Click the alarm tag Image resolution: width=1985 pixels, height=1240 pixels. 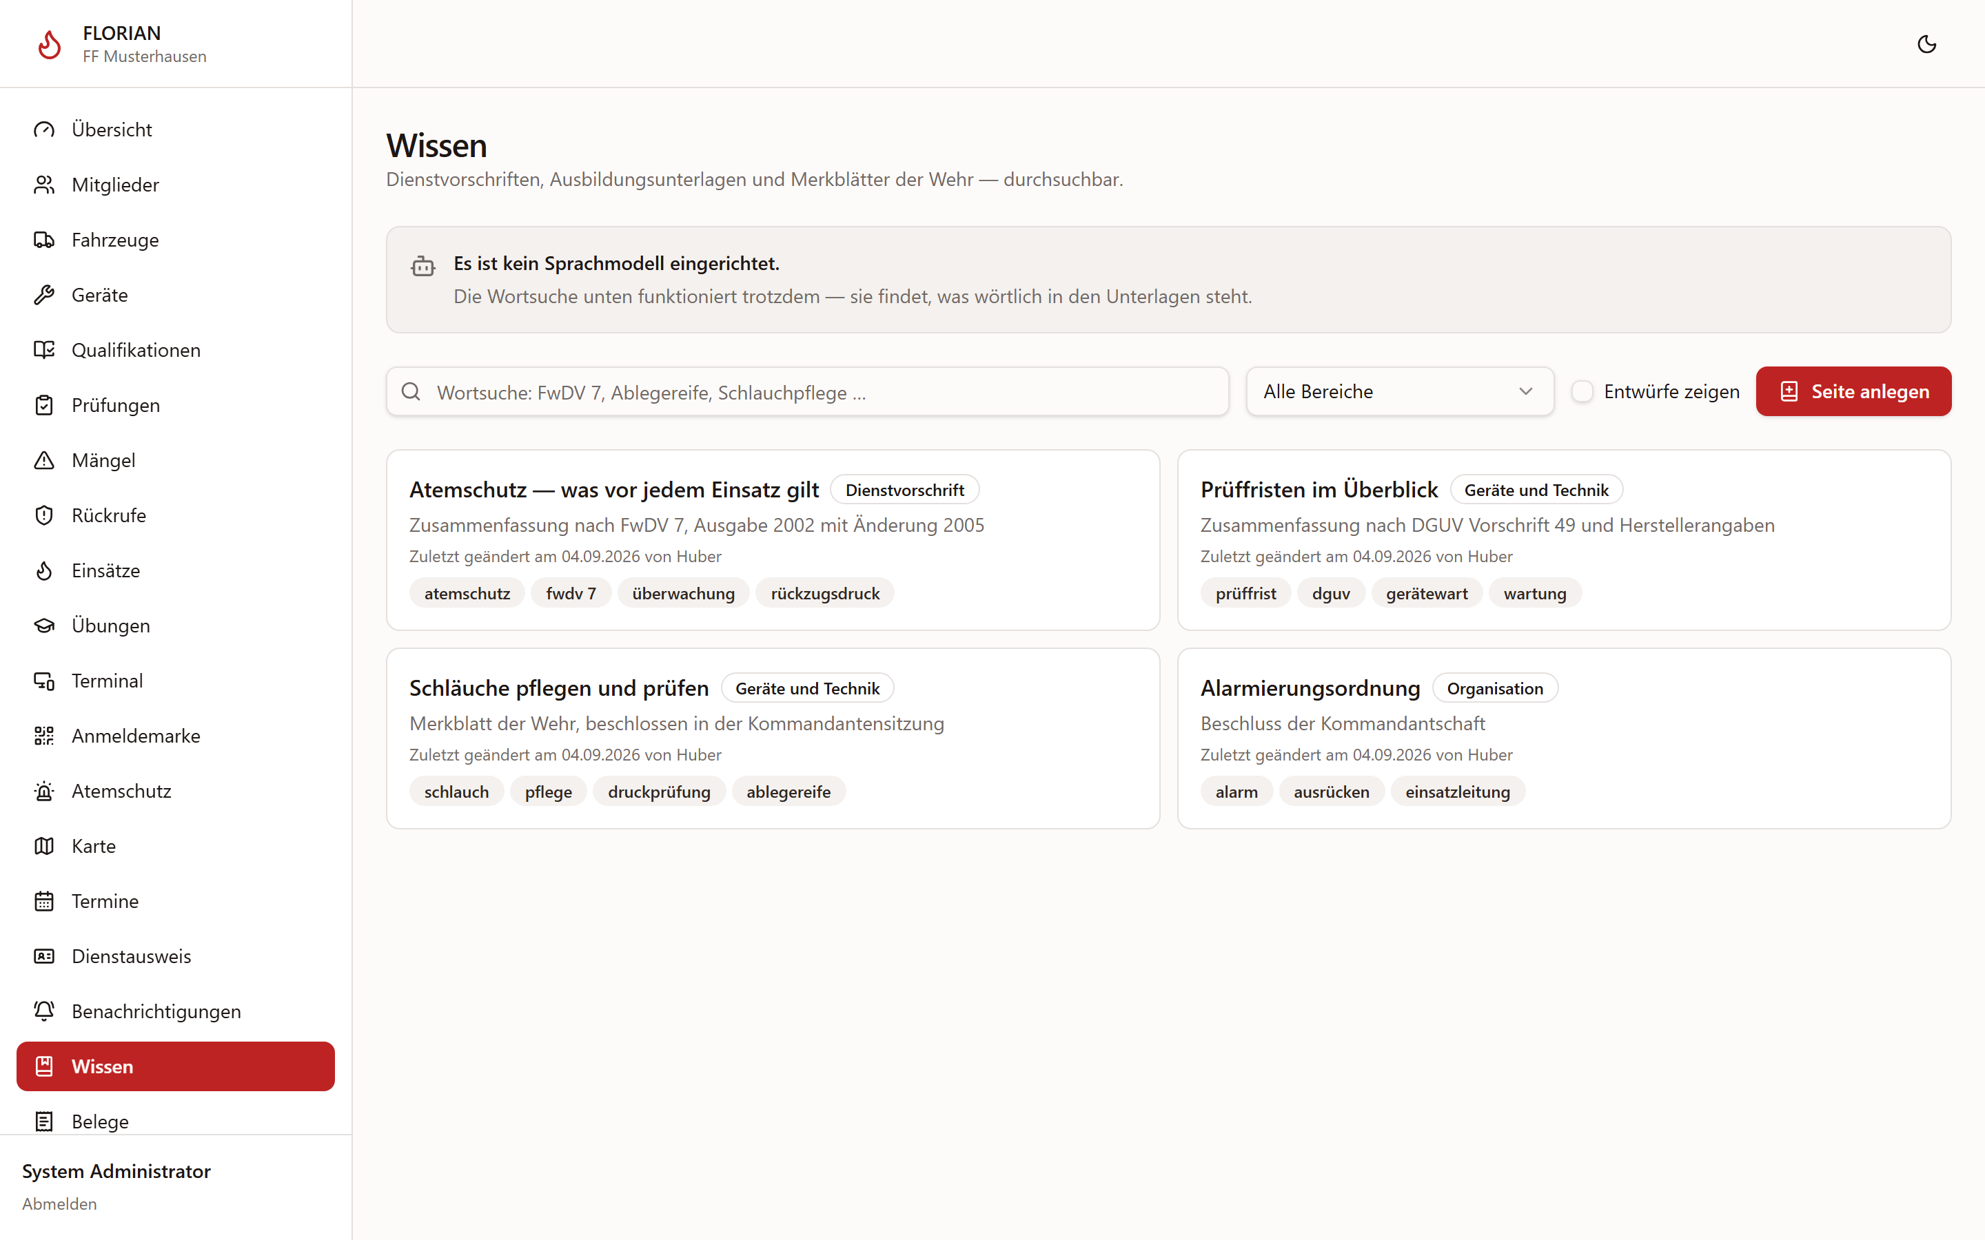point(1236,792)
